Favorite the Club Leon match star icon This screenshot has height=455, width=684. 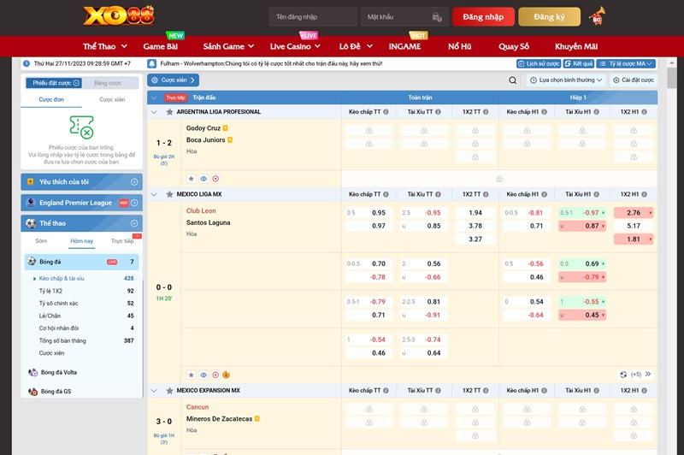[x=191, y=375]
